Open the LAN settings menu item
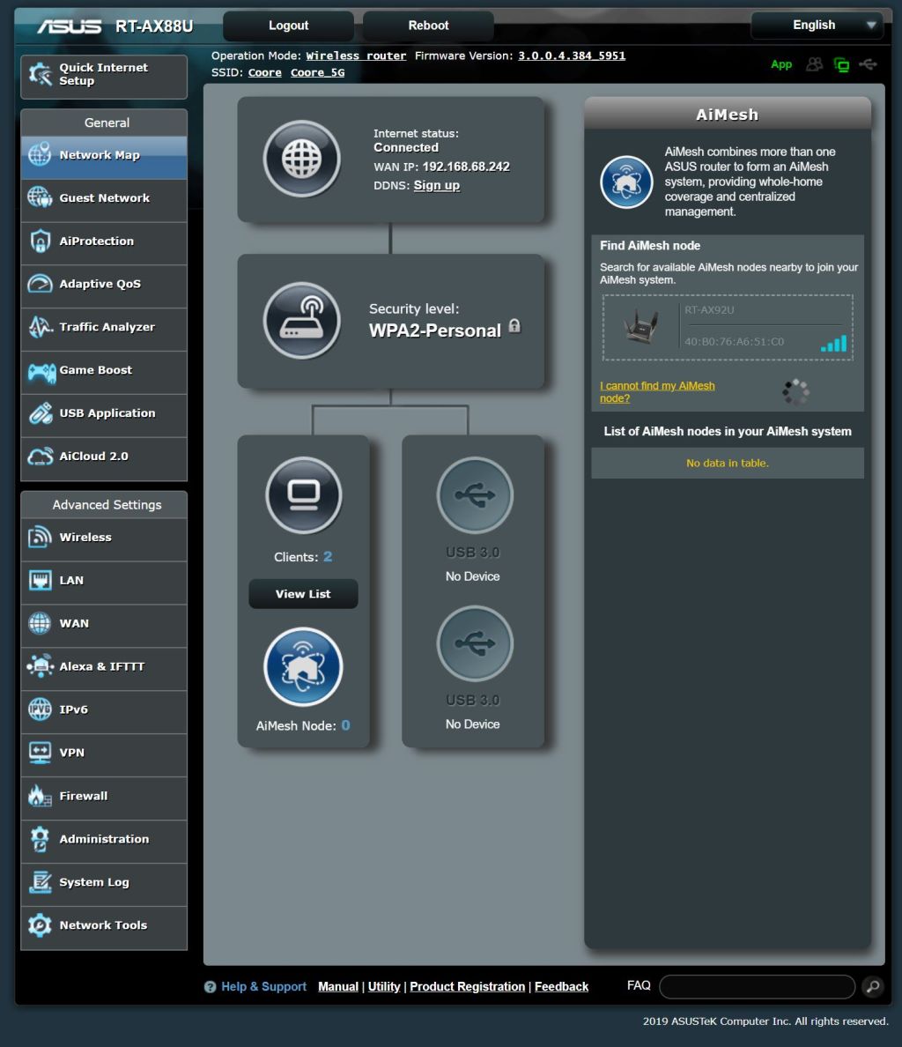Viewport: 902px width, 1047px height. click(x=104, y=583)
